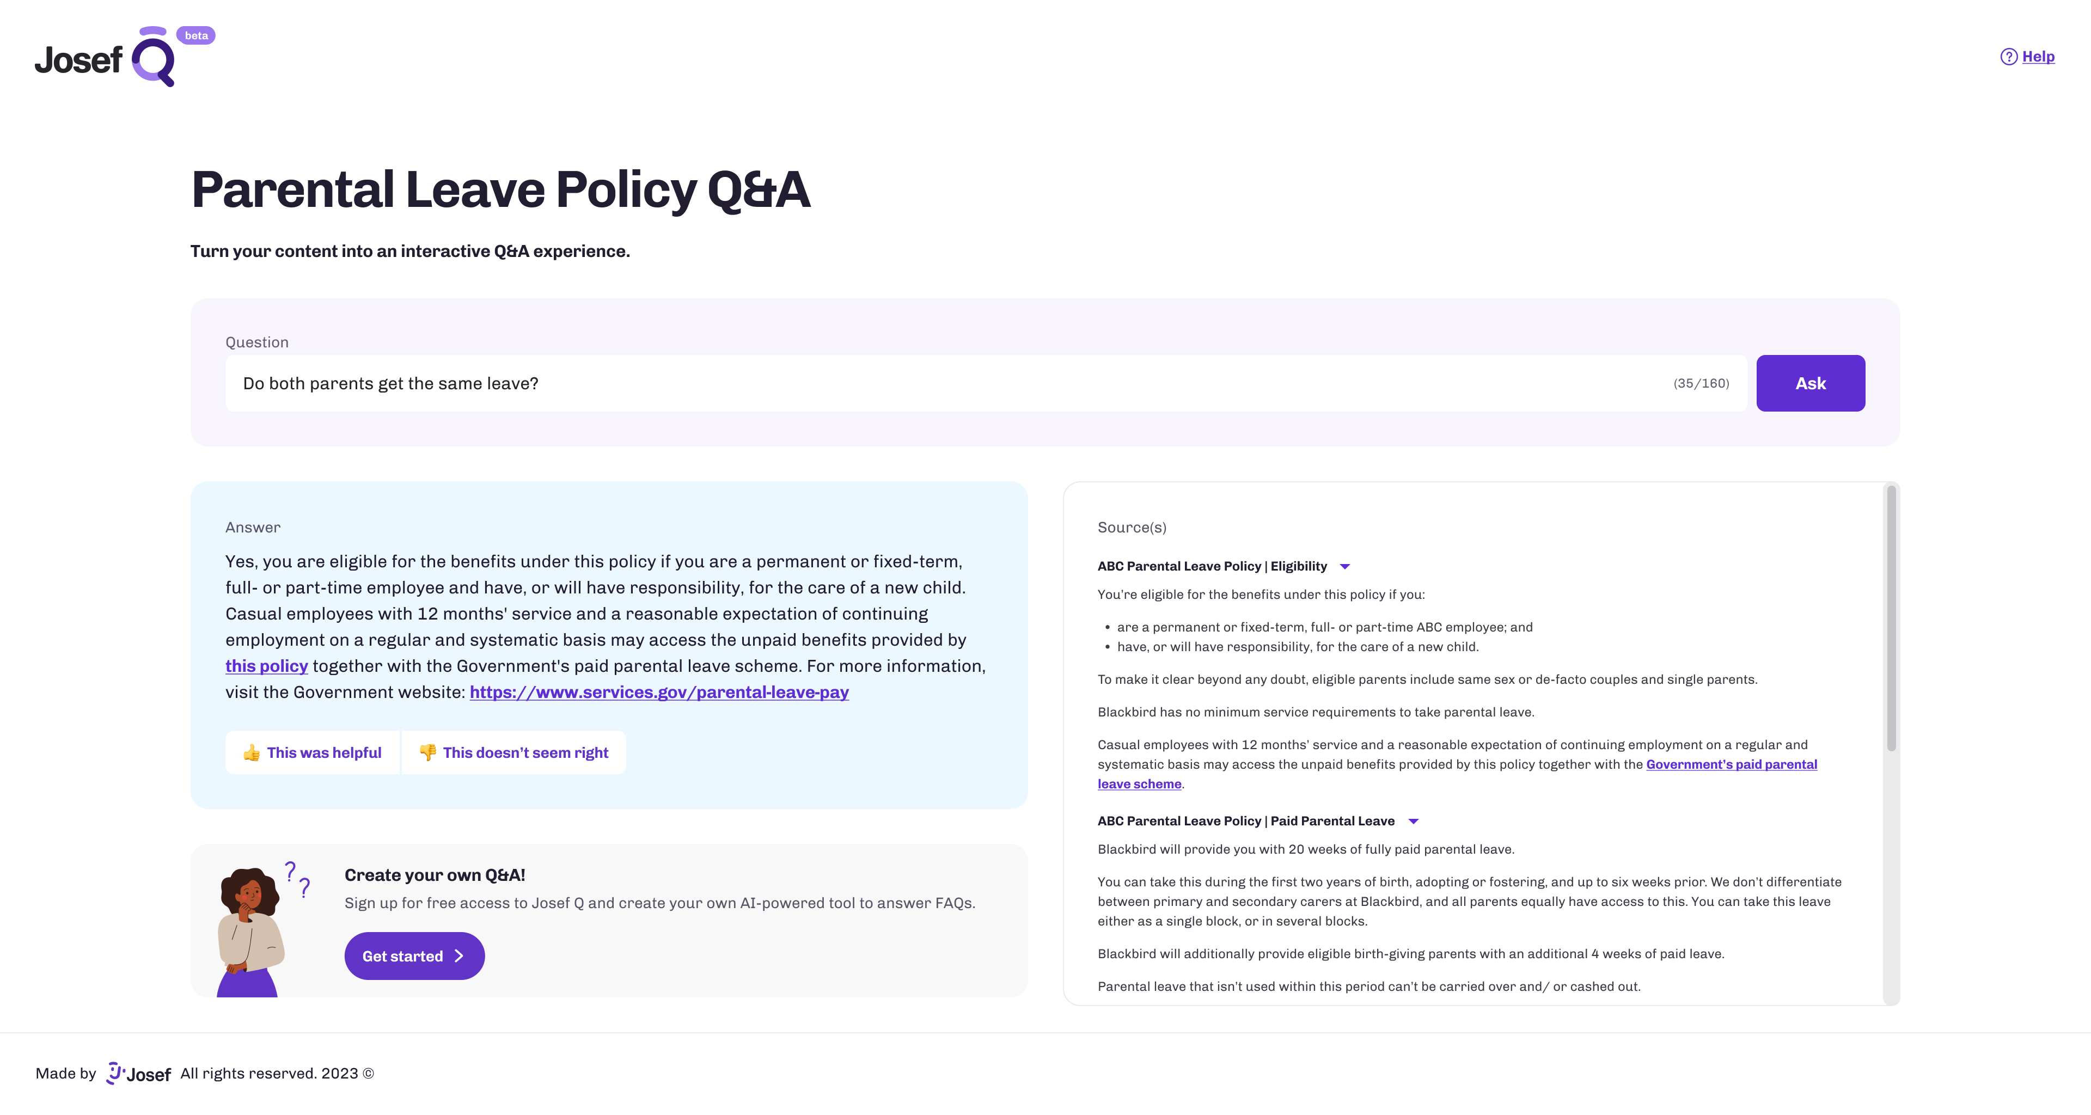Click the thumbs down icon

(428, 752)
